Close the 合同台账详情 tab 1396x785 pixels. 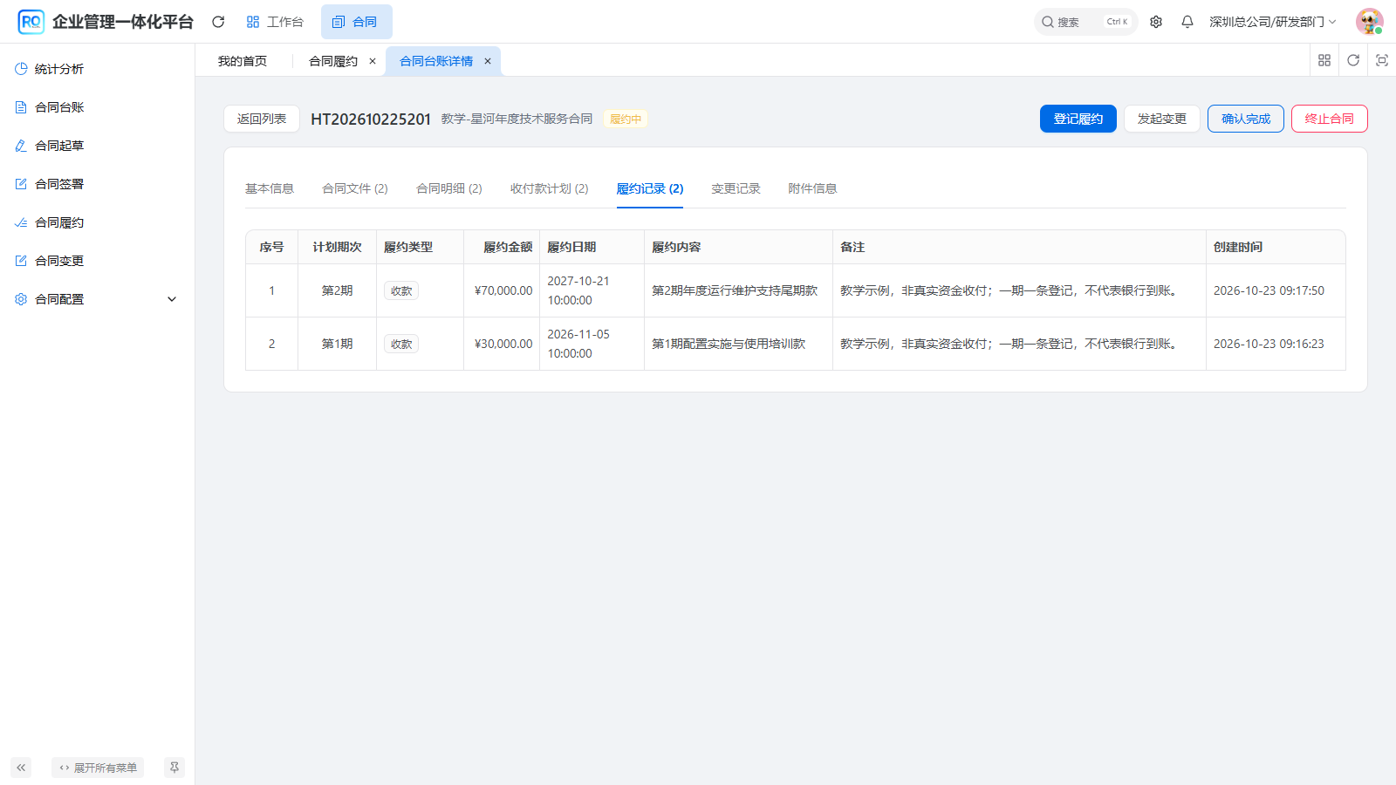pos(488,61)
